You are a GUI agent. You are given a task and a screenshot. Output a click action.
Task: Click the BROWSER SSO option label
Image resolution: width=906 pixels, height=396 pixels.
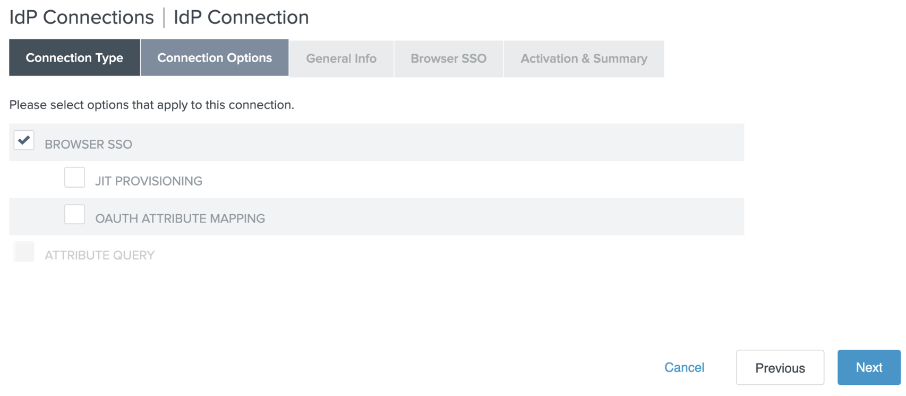coord(88,144)
